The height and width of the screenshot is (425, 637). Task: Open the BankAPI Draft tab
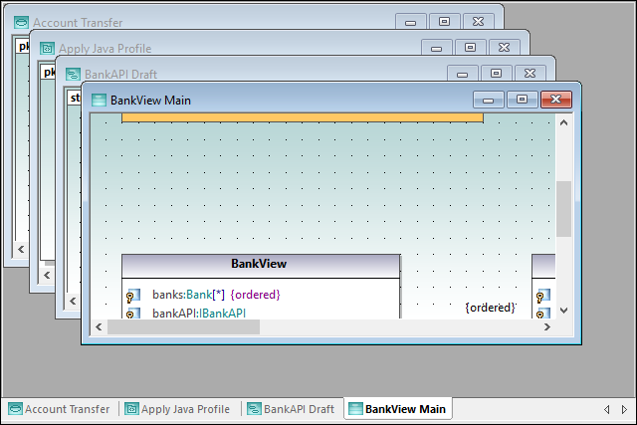(x=291, y=409)
